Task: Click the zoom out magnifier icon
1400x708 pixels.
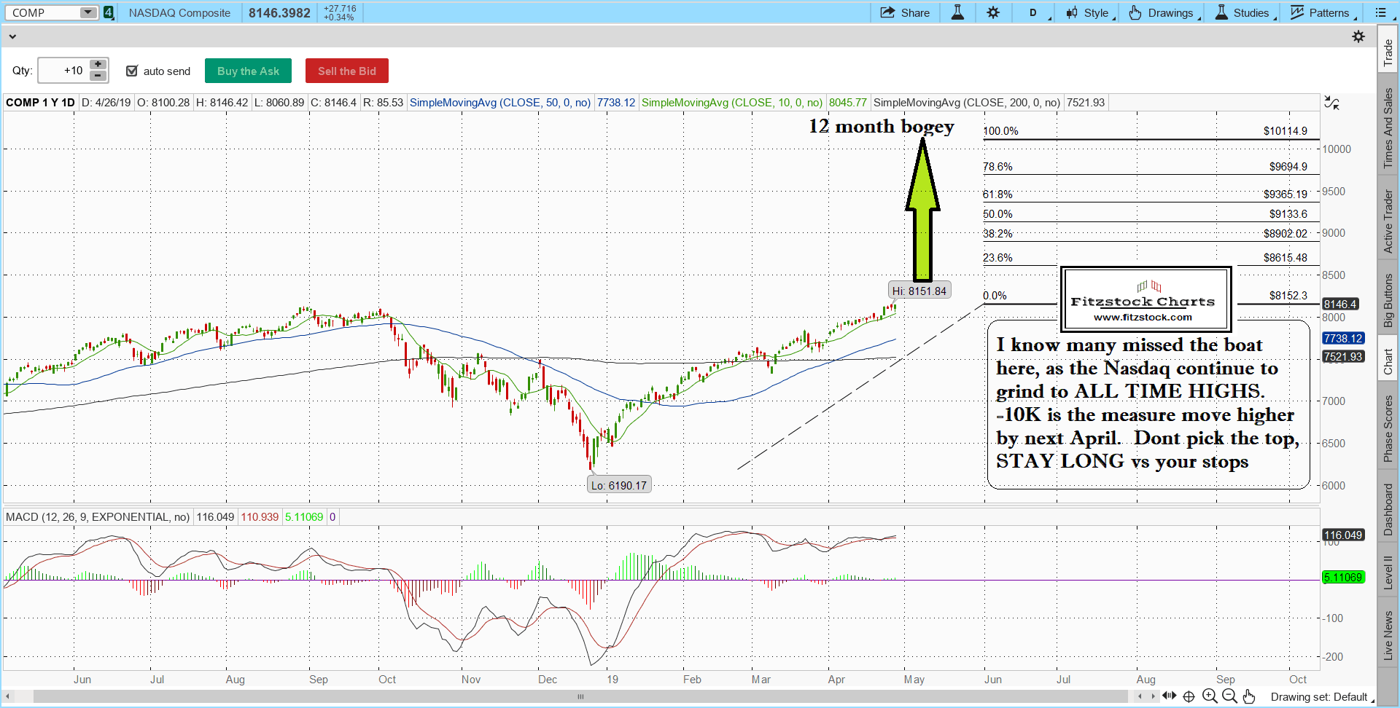Action: coord(1229,696)
